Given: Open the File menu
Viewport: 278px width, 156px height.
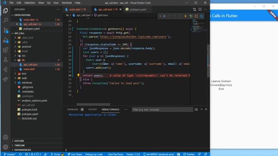Looking at the screenshot, I should (11, 3).
